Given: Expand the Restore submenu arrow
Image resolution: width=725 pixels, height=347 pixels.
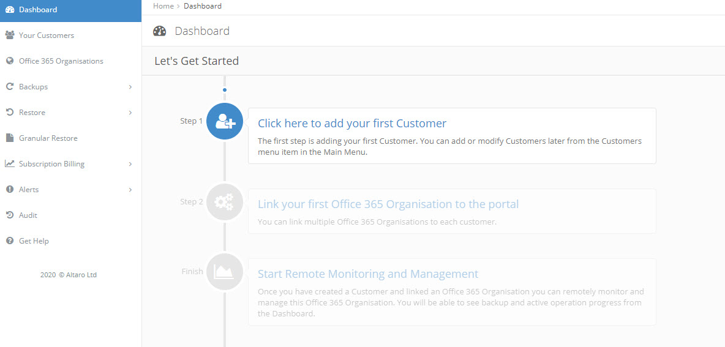Looking at the screenshot, I should [130, 113].
